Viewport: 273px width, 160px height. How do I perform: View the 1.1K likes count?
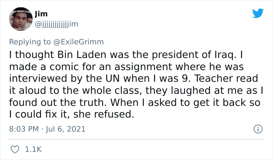(34, 149)
